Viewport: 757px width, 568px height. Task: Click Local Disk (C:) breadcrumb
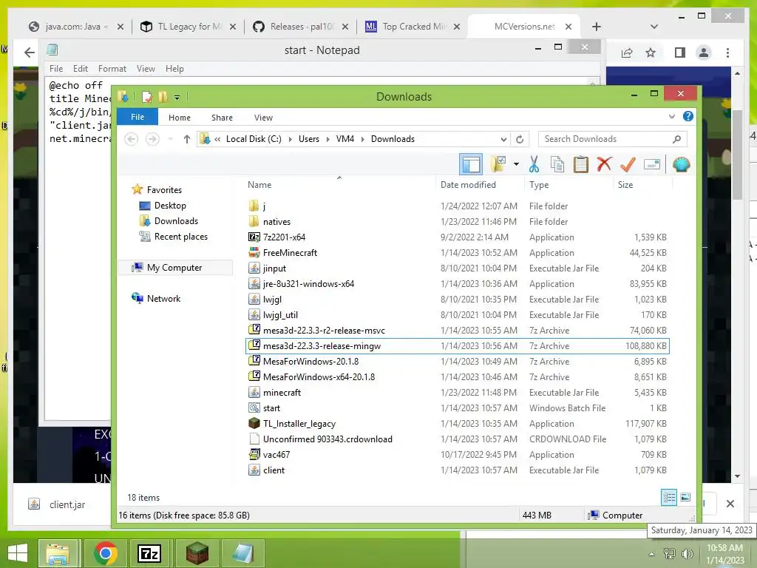254,139
